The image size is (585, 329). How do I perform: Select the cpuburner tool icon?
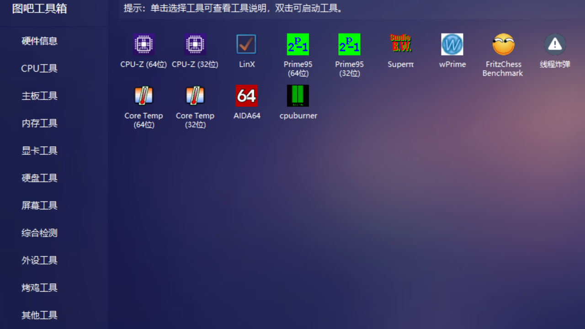click(298, 96)
